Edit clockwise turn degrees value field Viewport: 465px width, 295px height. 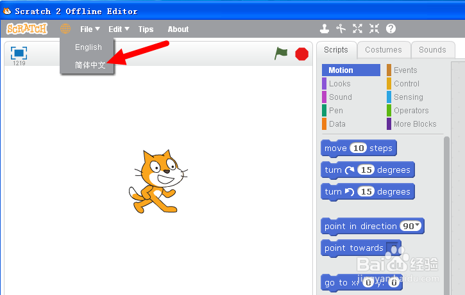click(x=366, y=170)
